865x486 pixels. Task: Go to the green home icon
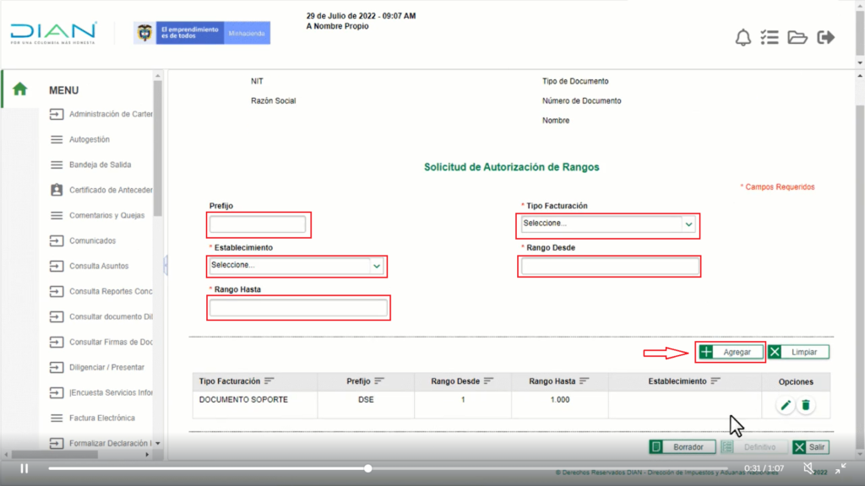click(20, 89)
